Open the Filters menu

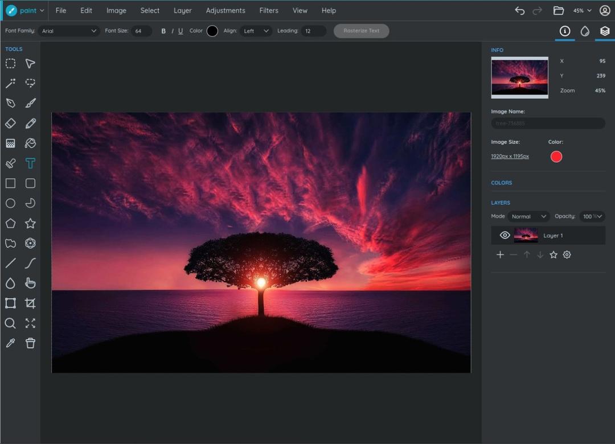click(x=269, y=11)
